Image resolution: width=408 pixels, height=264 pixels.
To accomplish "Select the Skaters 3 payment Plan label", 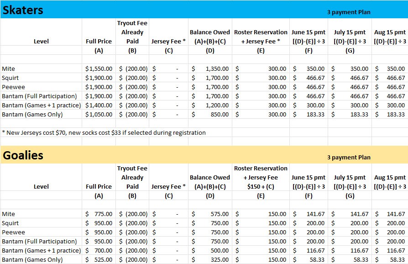I will click(x=349, y=12).
